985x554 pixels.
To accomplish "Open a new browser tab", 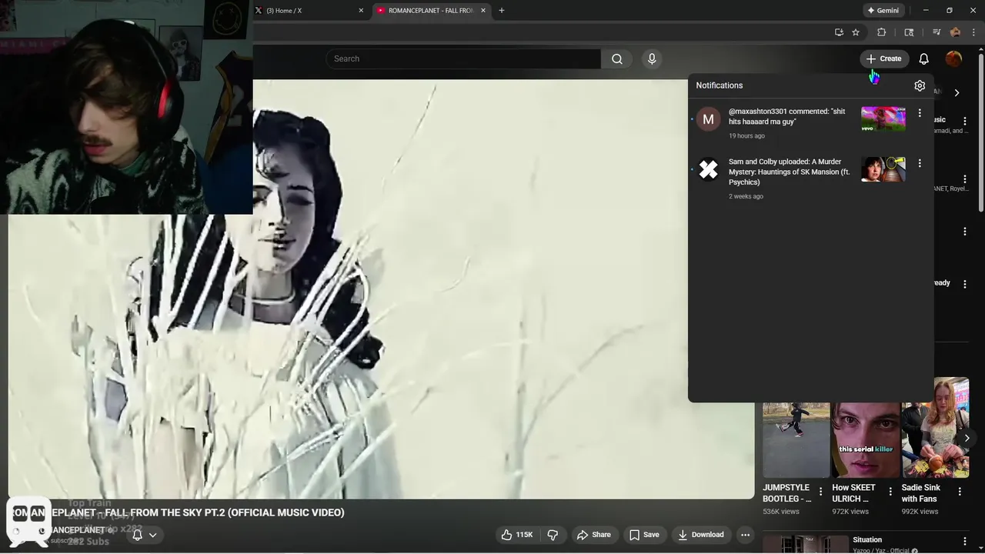I will (502, 11).
